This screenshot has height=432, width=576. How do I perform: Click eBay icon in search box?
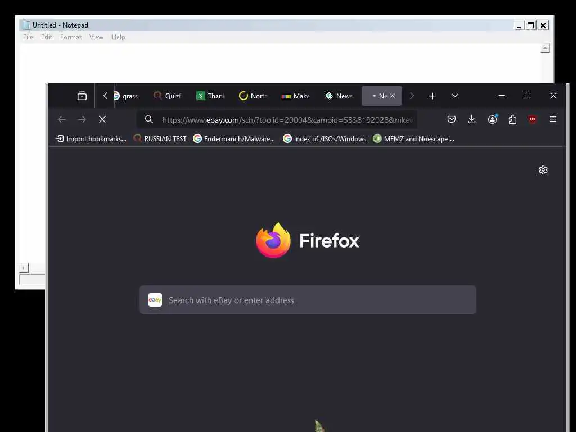click(x=155, y=300)
